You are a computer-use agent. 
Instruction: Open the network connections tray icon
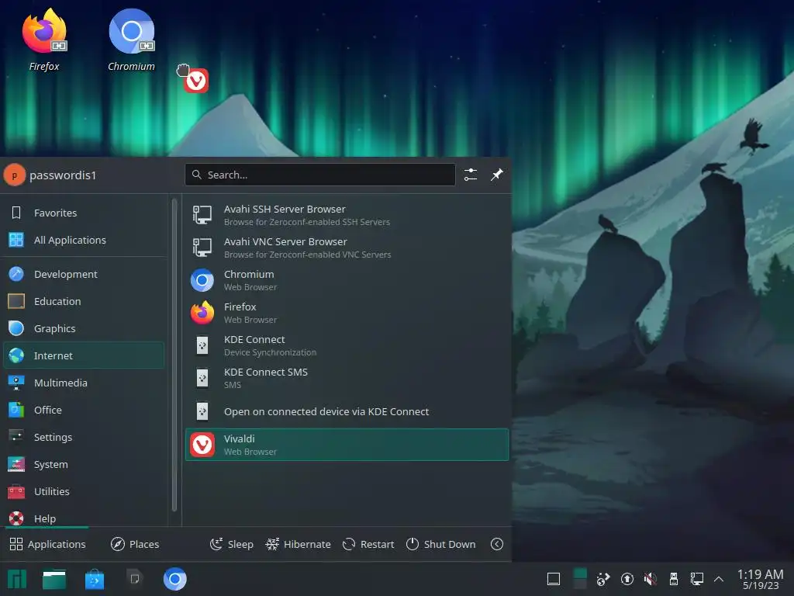[x=697, y=579]
